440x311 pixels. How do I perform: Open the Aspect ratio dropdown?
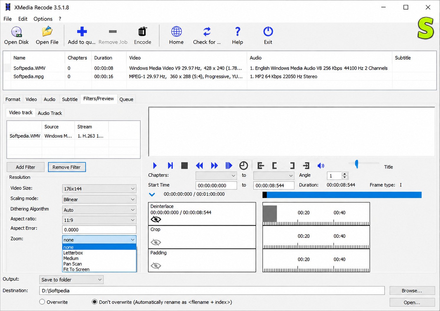pyautogui.click(x=99, y=220)
